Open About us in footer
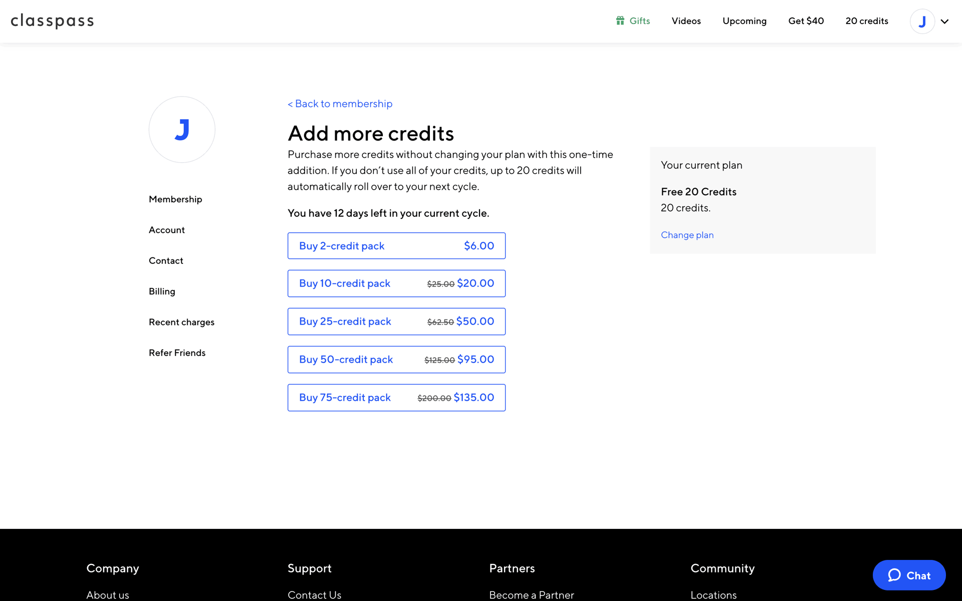 coord(108,595)
